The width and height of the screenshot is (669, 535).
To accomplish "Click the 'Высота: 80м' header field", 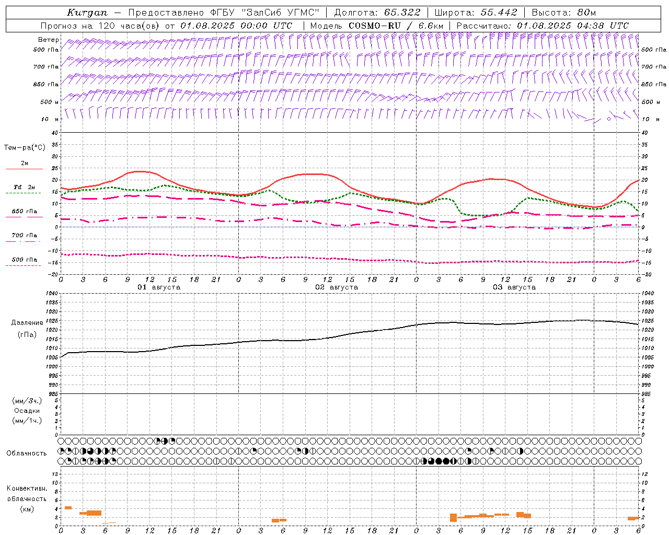I will 563,13.
